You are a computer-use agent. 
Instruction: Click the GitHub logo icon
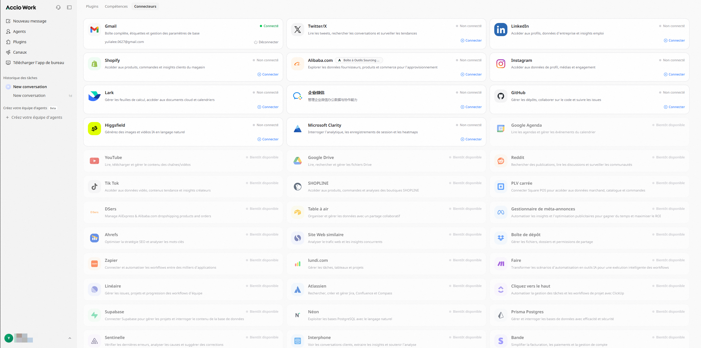tap(501, 96)
